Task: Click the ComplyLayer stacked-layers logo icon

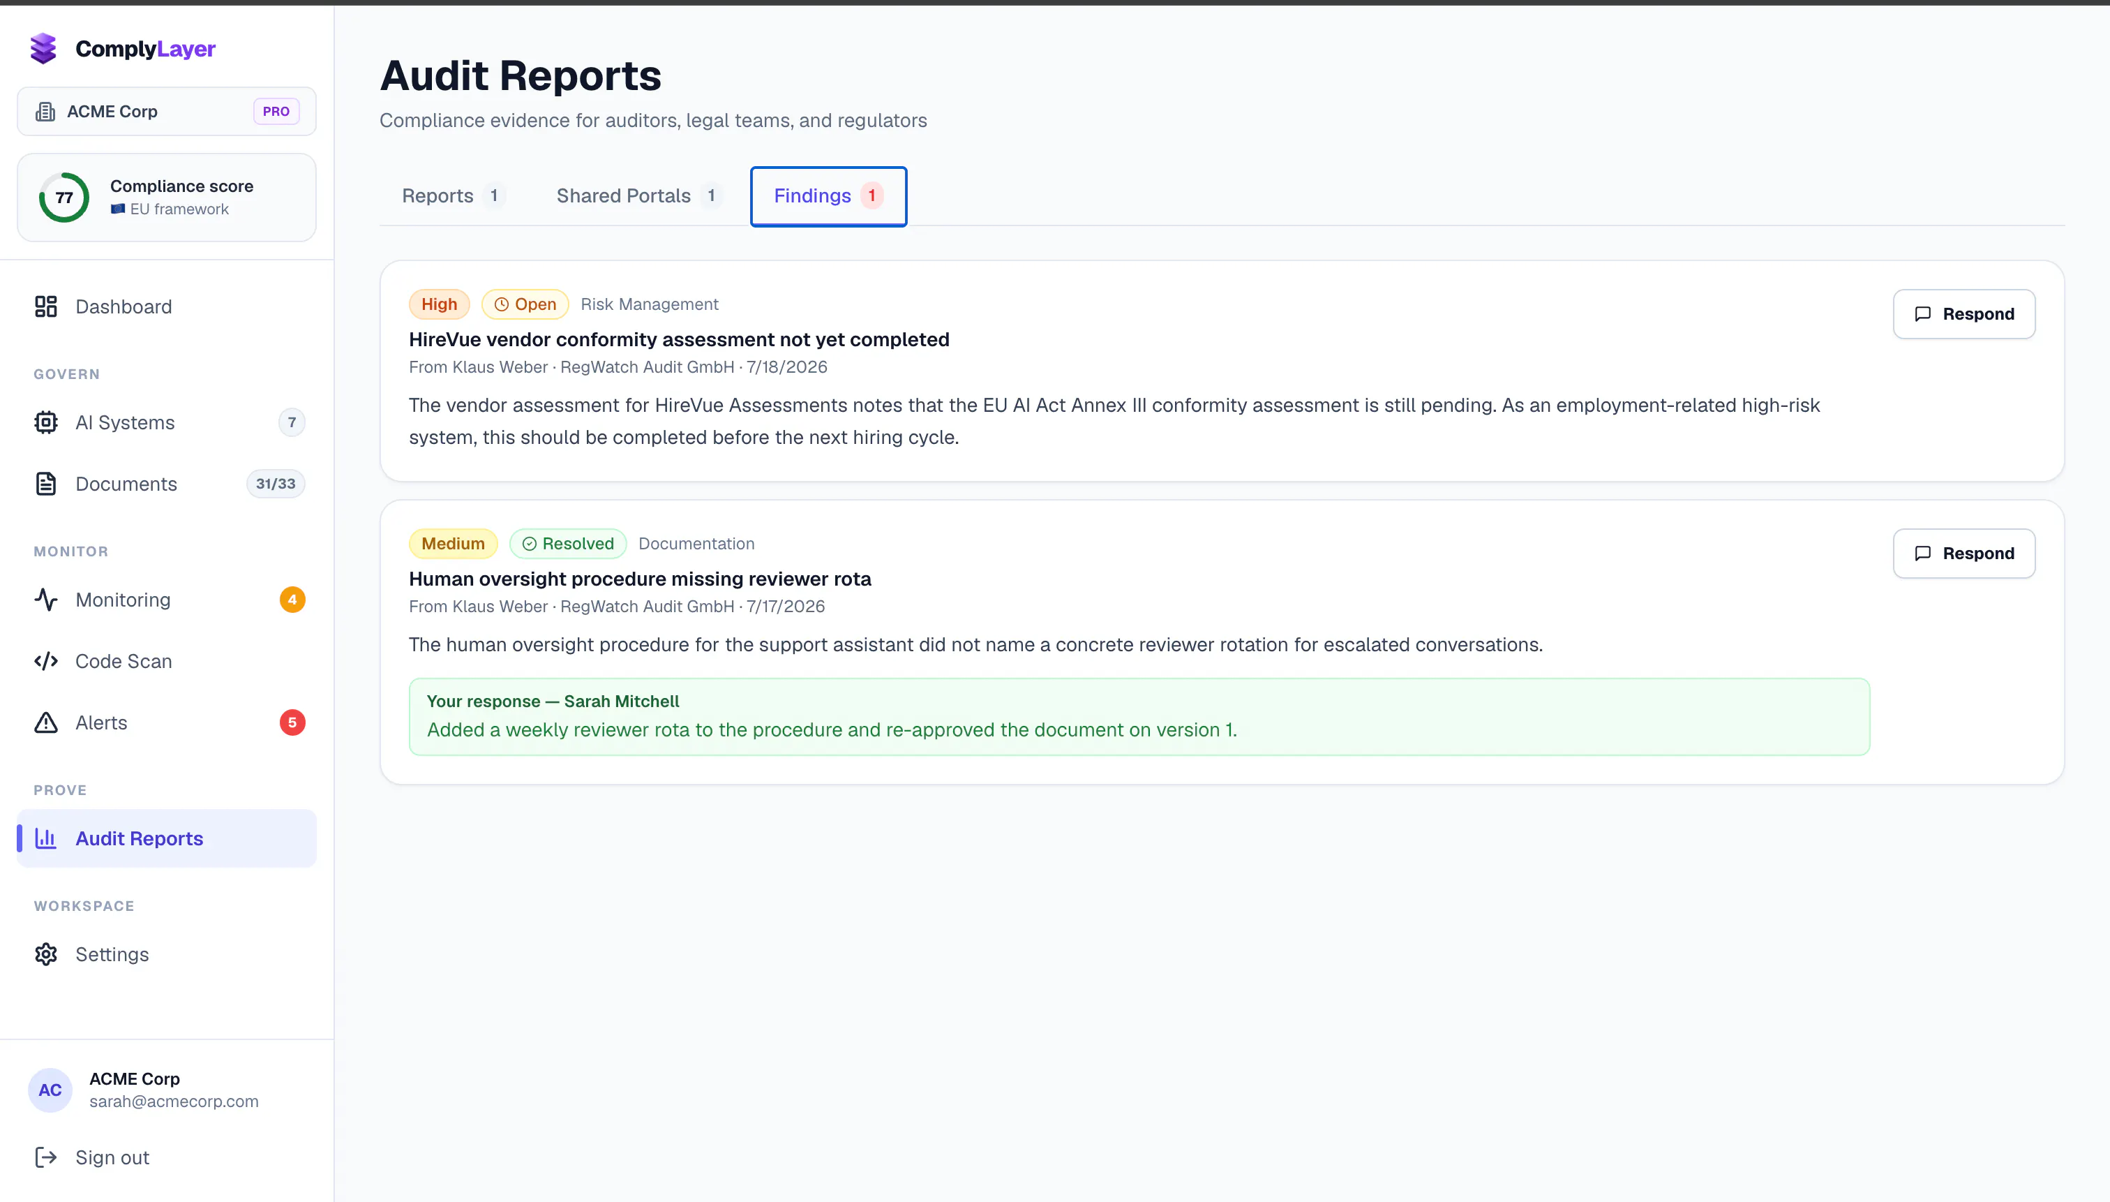Action: (44, 49)
